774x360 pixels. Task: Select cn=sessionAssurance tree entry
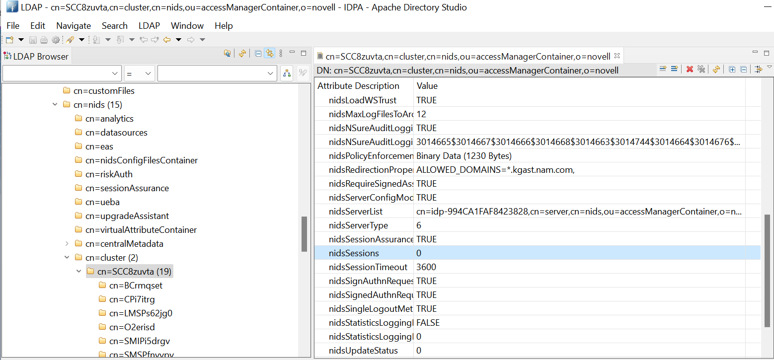[x=127, y=188]
